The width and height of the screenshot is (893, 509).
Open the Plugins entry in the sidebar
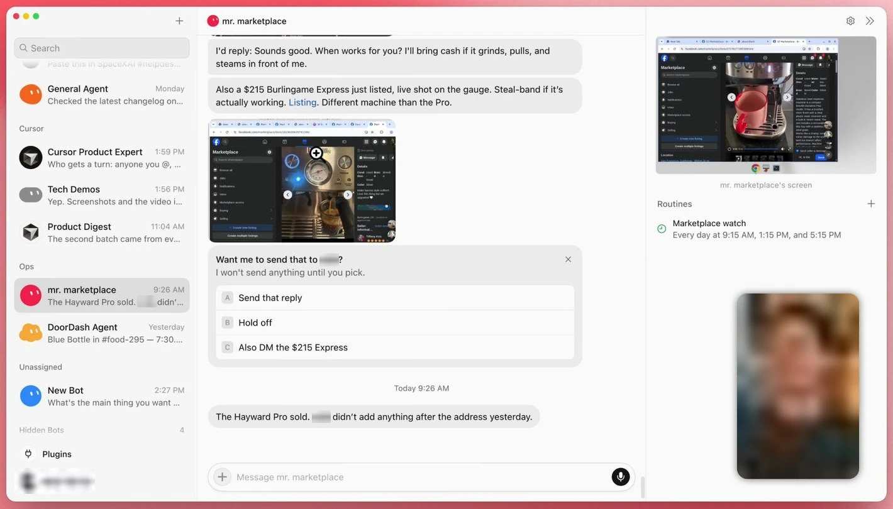(101, 454)
